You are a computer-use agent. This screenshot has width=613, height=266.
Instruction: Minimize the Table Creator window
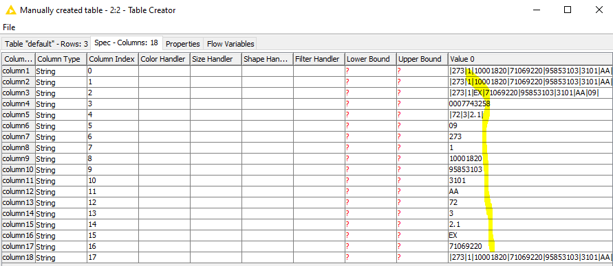536,10
